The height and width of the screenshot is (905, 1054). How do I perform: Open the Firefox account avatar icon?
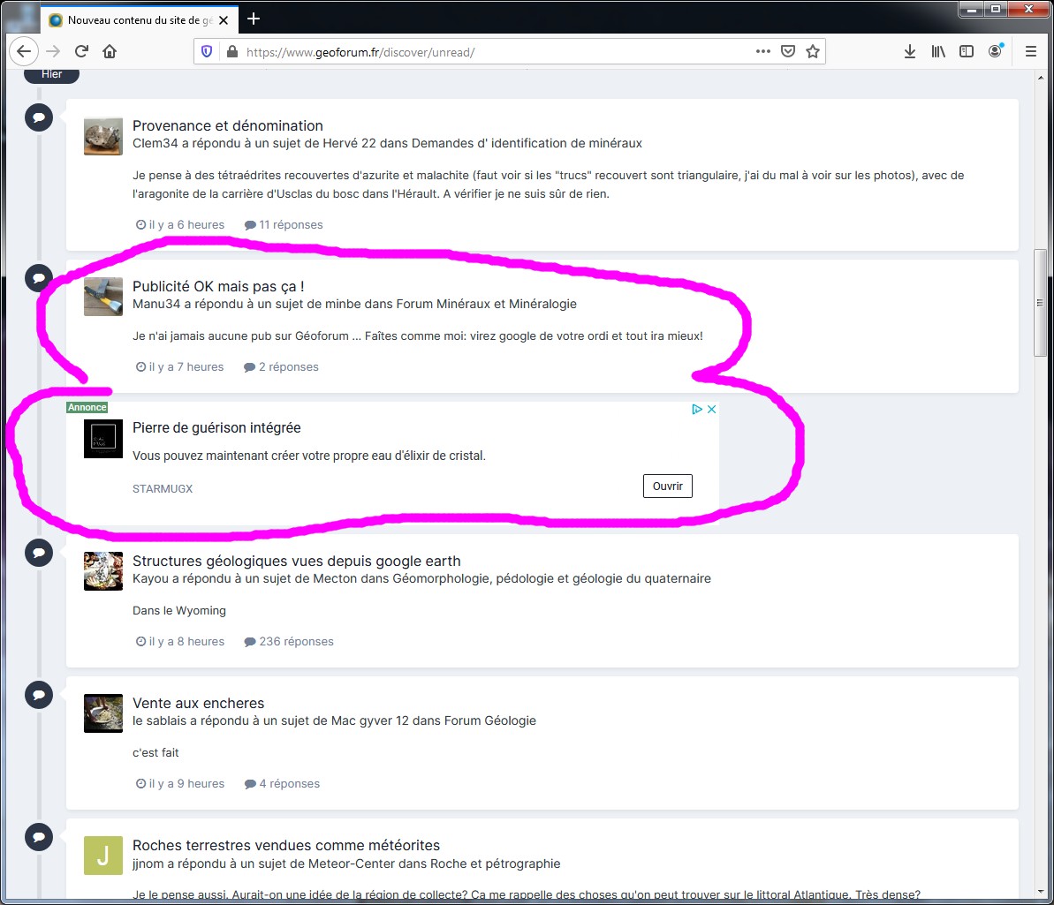tap(996, 51)
